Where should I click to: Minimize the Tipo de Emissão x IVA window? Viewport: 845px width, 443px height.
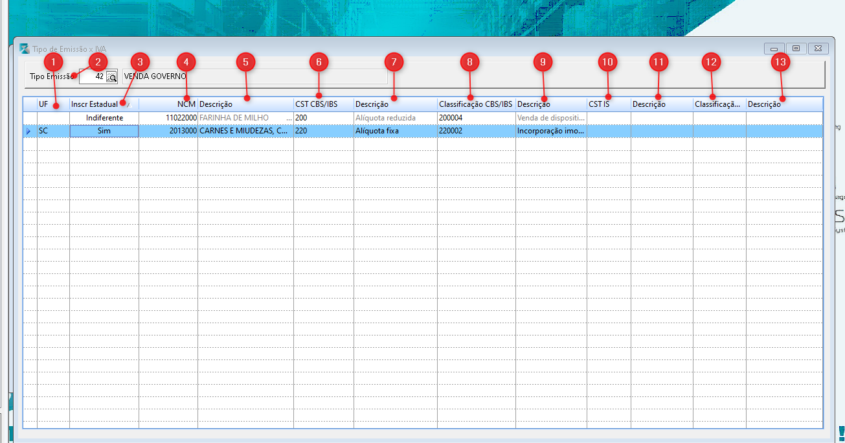coord(774,49)
